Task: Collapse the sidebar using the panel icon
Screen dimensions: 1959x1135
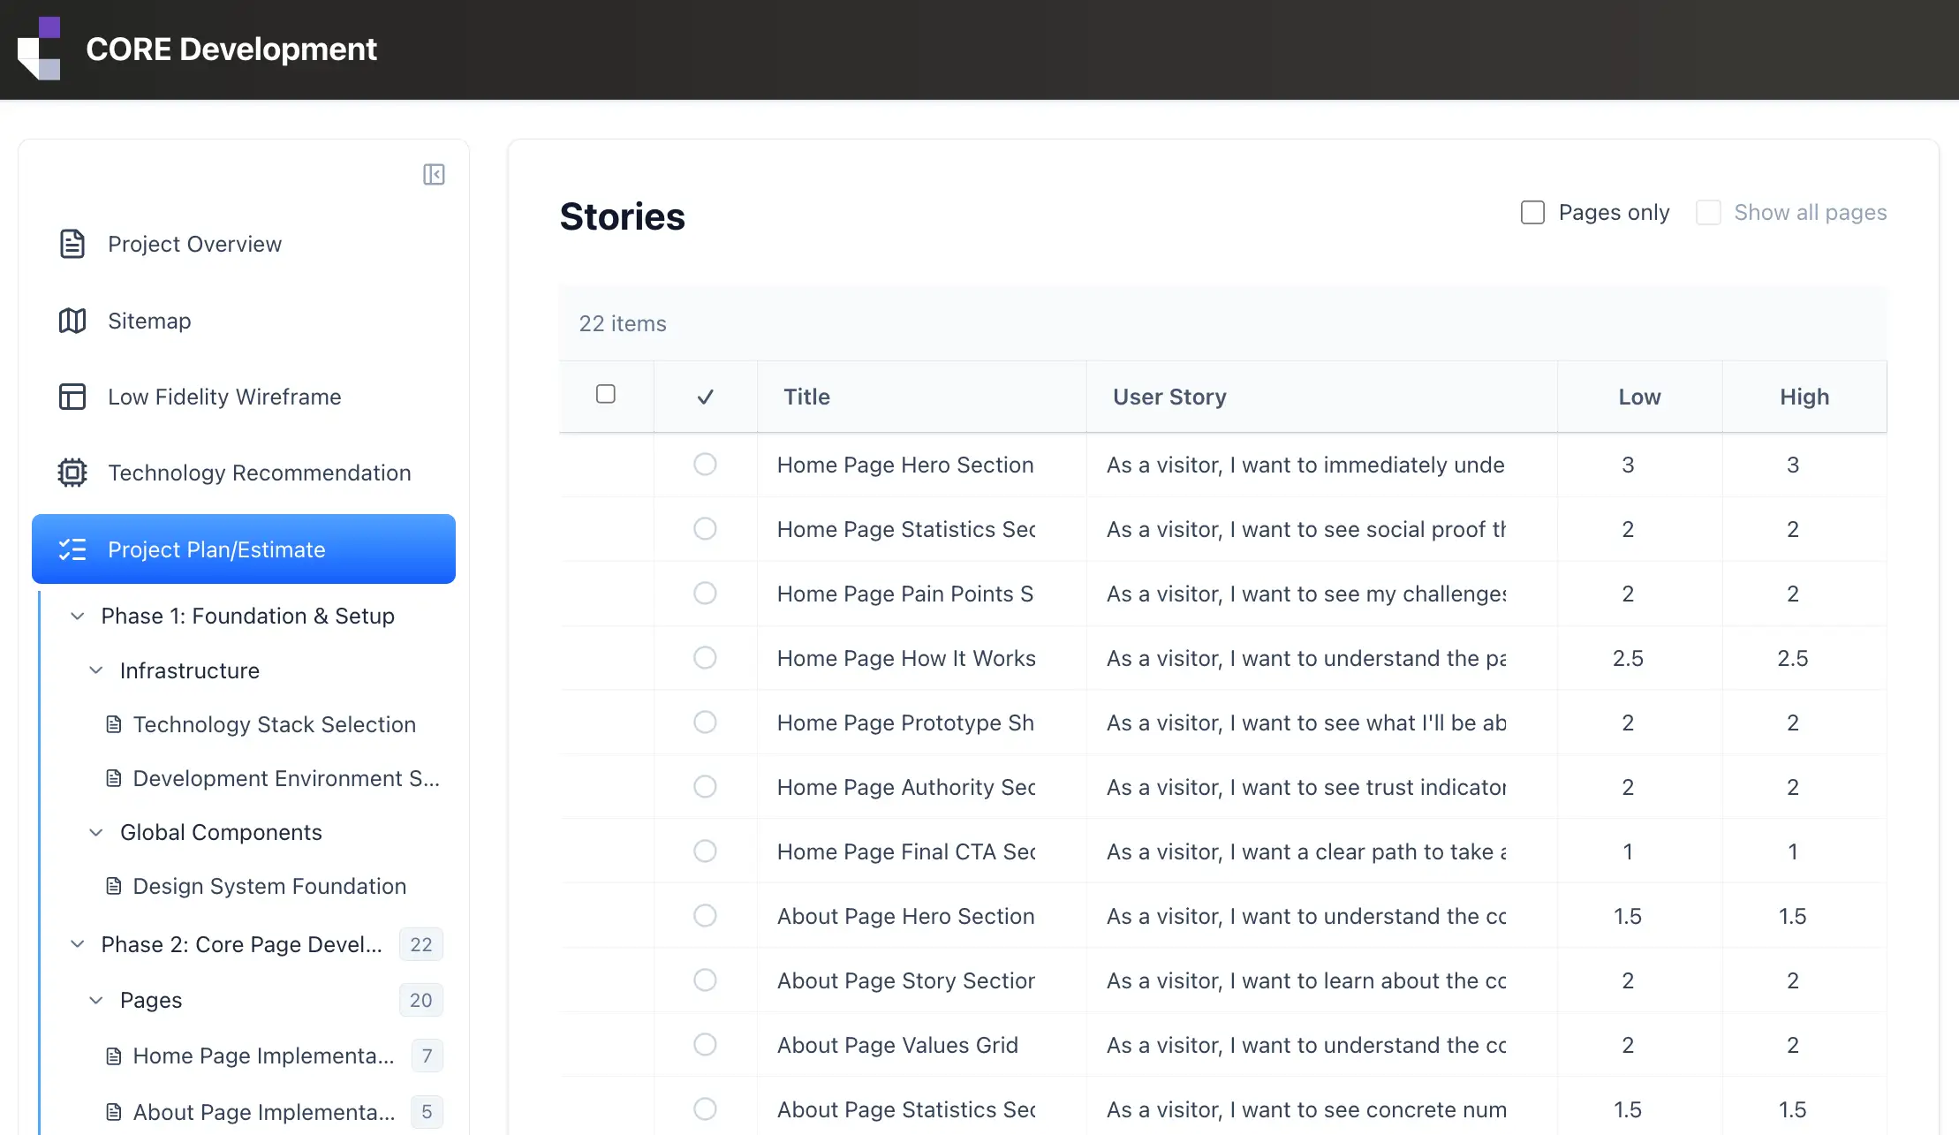Action: click(434, 174)
